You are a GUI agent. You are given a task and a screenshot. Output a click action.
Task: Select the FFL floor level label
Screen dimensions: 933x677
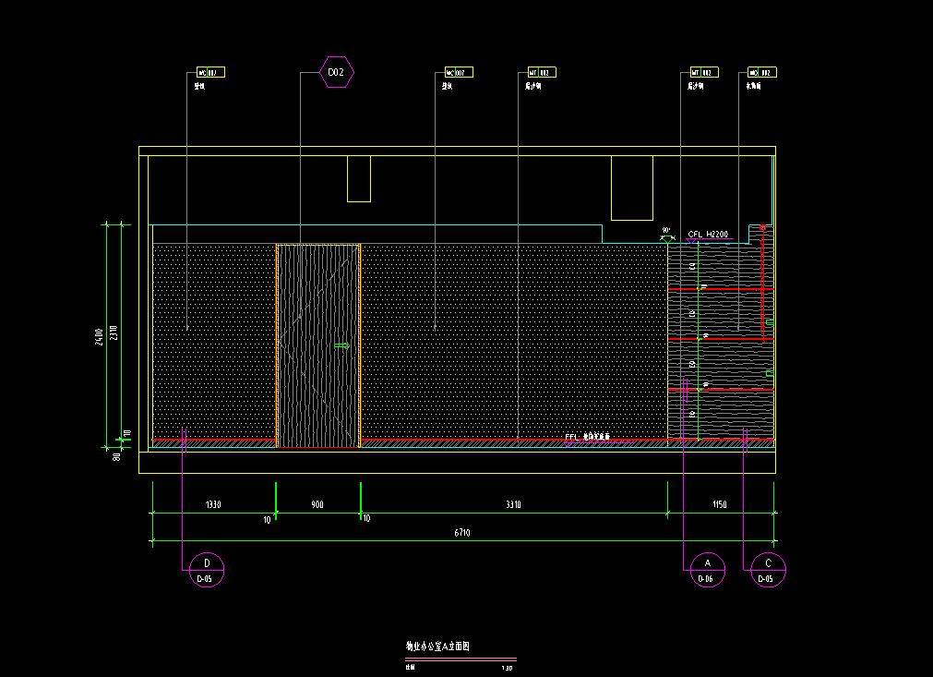coord(588,437)
